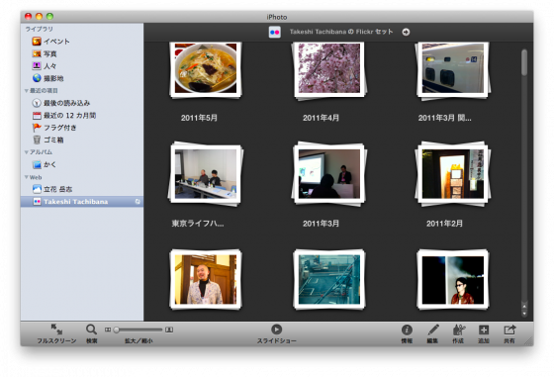Open the イベント (Events) library icon
554x377 pixels.
[37, 42]
